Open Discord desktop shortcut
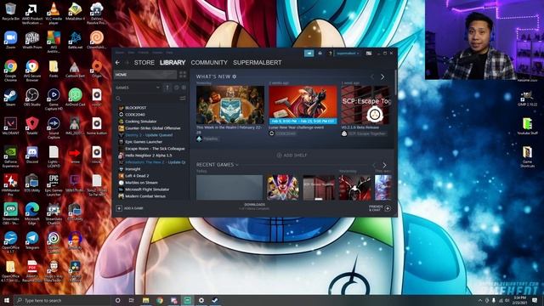The width and height of the screenshot is (544, 306). pyautogui.click(x=32, y=155)
